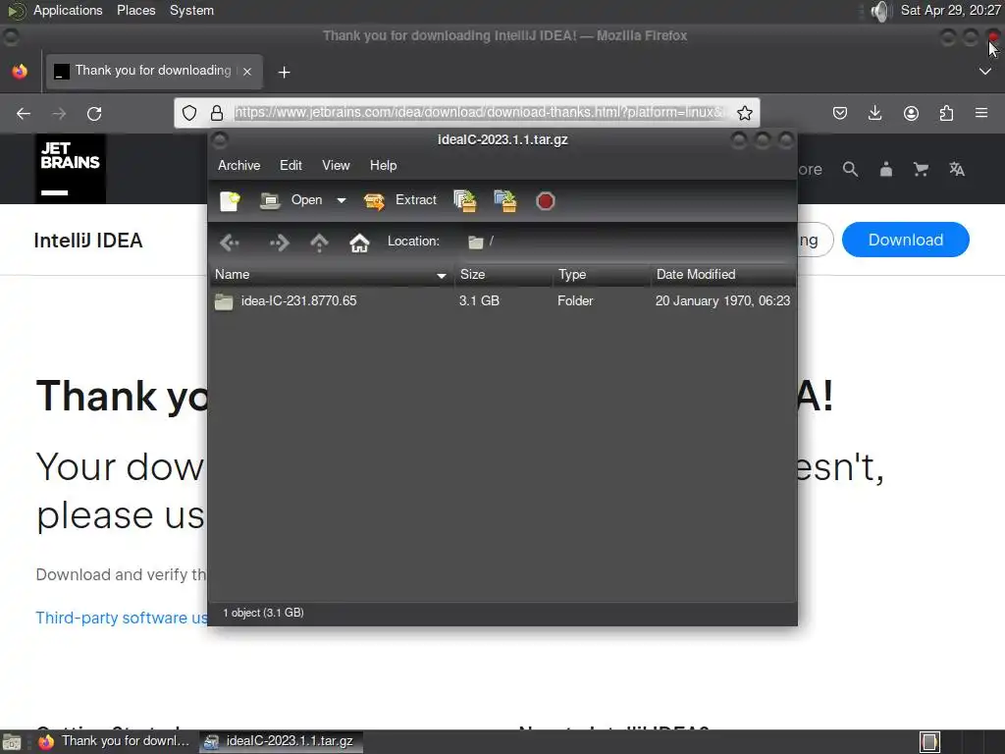1005x754 pixels.
Task: Click Extract in archive toolbar
Action: point(400,200)
